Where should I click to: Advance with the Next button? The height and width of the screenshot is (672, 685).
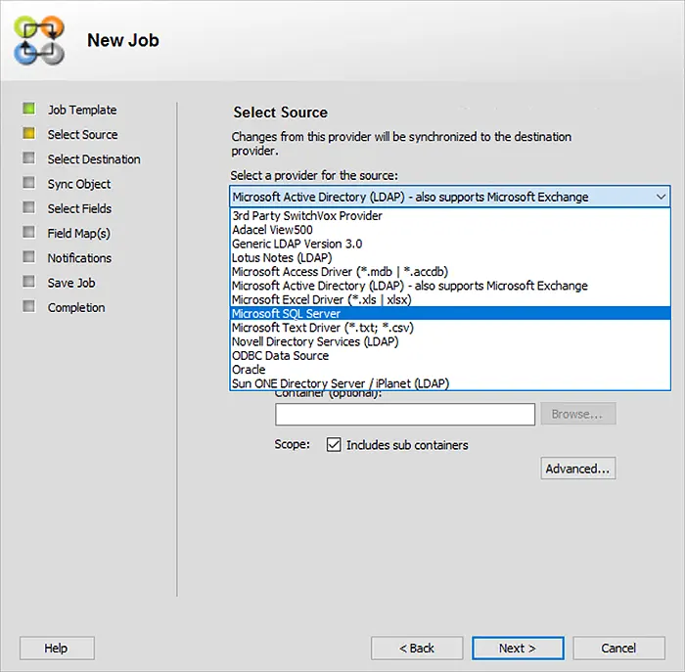pyautogui.click(x=518, y=648)
